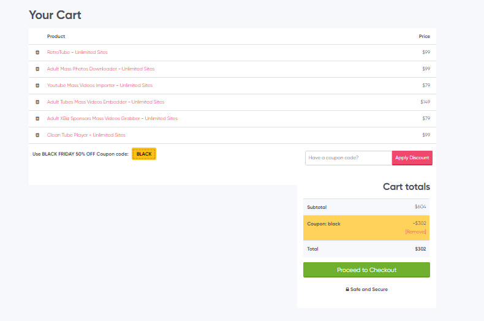Click the Your Cart heading
The width and height of the screenshot is (484, 321).
click(x=55, y=15)
